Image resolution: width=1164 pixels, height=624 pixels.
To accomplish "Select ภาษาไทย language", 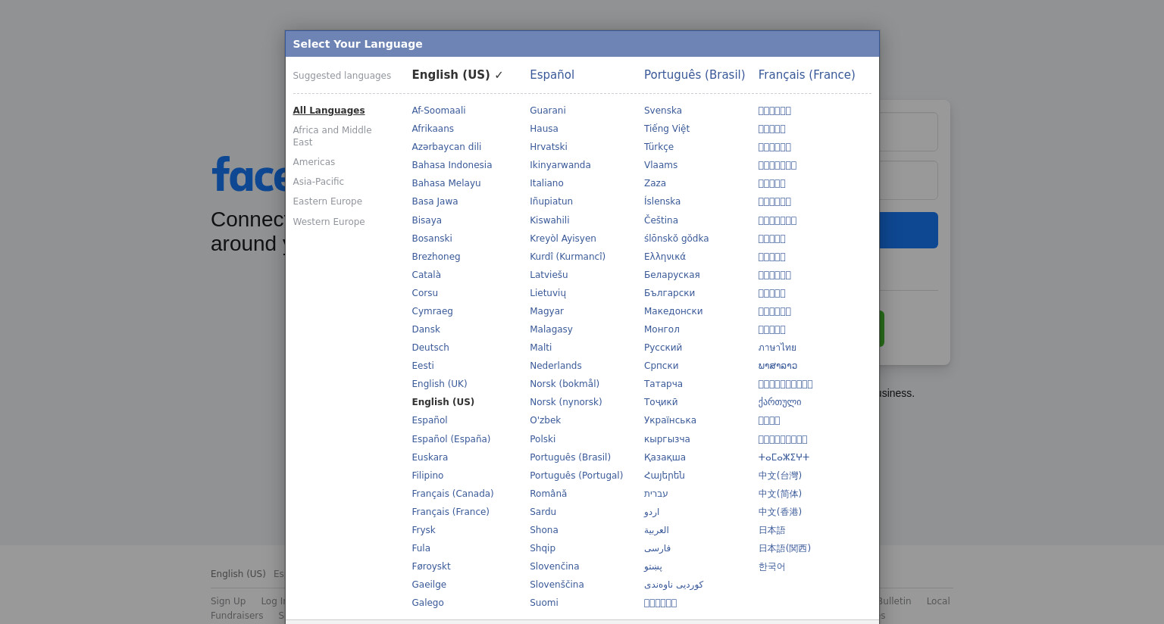I will coord(778,348).
